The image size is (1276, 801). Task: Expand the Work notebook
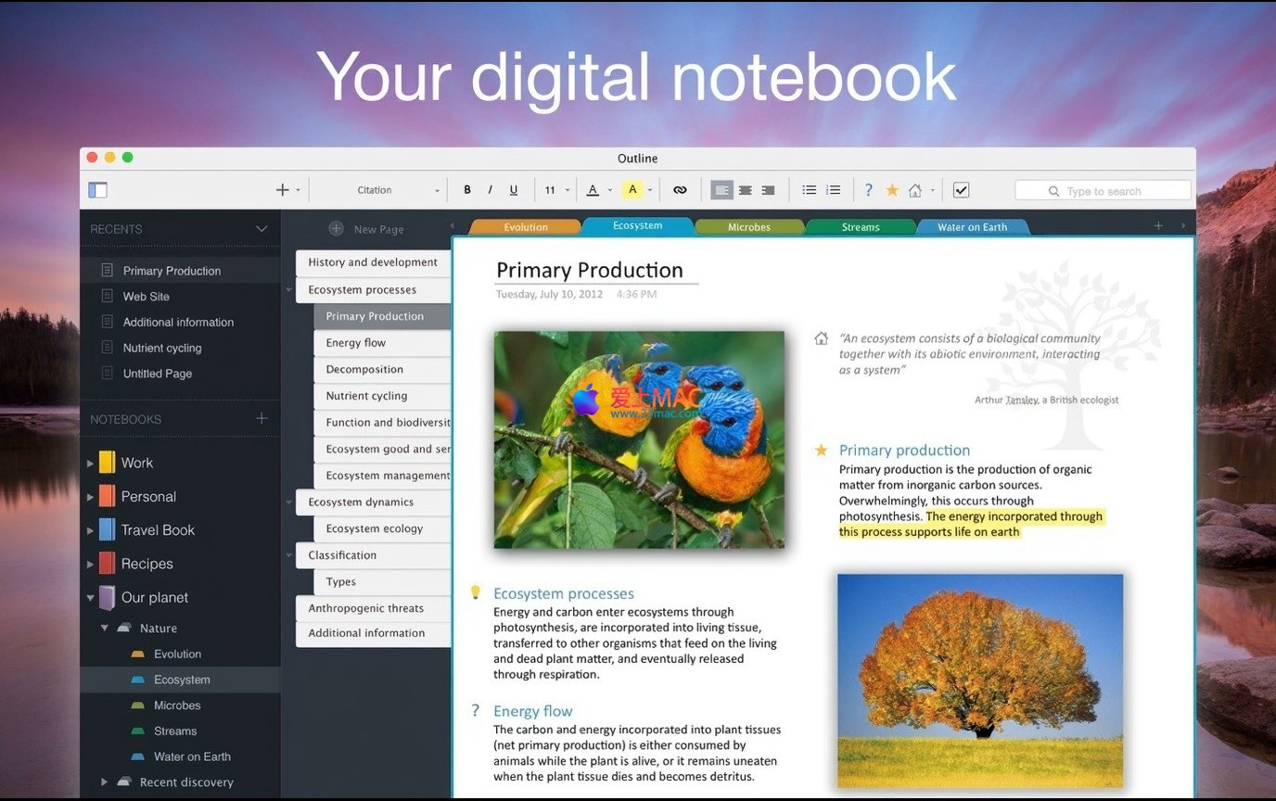(x=90, y=464)
